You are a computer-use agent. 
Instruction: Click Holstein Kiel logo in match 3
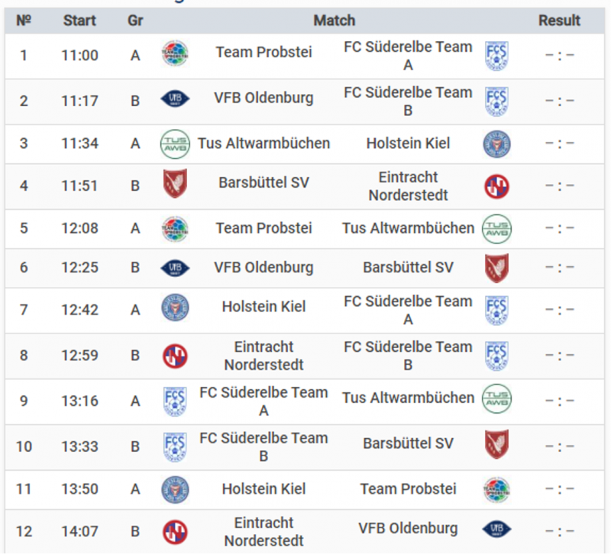point(497,144)
